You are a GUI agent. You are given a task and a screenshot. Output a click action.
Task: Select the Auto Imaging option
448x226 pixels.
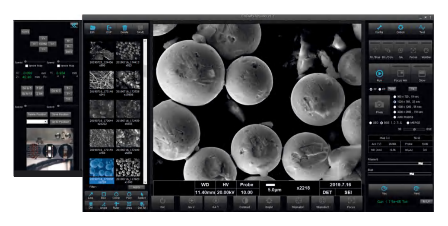pyautogui.click(x=395, y=117)
